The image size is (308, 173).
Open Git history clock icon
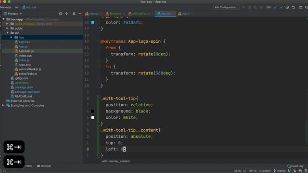(x=287, y=8)
